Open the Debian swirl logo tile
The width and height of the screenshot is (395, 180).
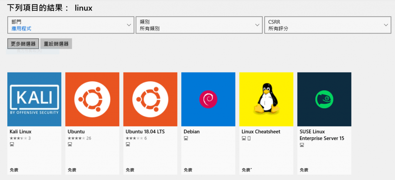point(208,99)
